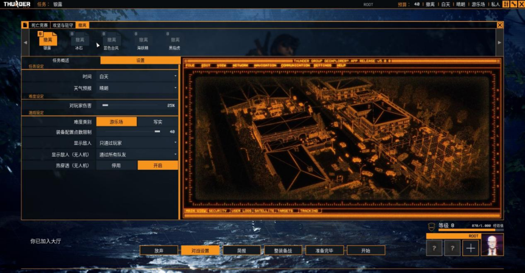Switch to the 任务概述 tab

[x=61, y=61]
